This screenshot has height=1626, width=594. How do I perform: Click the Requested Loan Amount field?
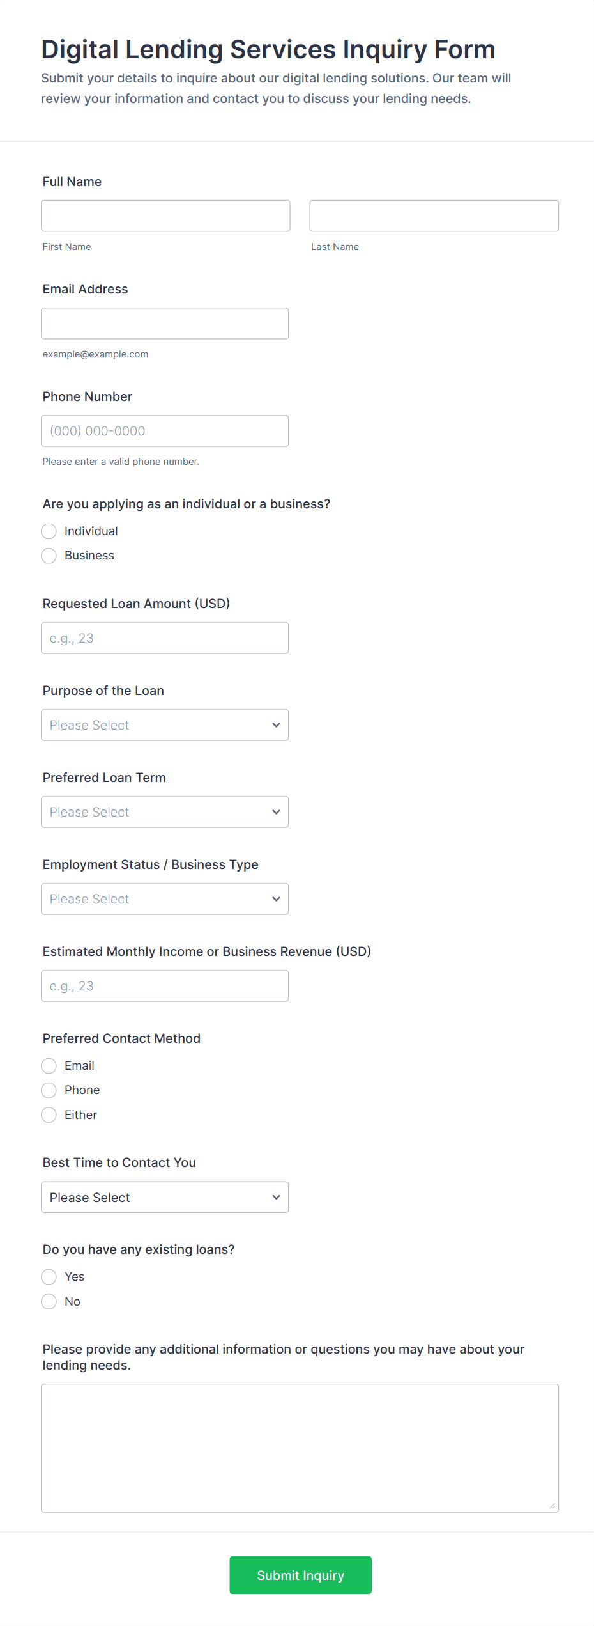click(x=165, y=637)
